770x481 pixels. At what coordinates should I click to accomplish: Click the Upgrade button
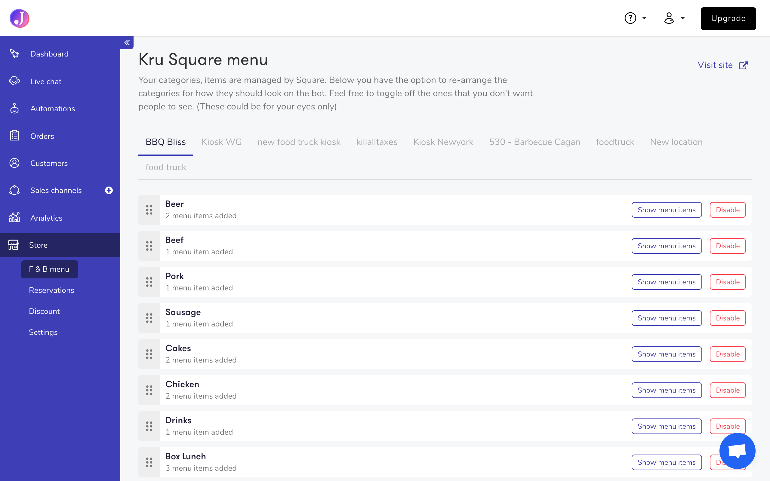click(728, 18)
